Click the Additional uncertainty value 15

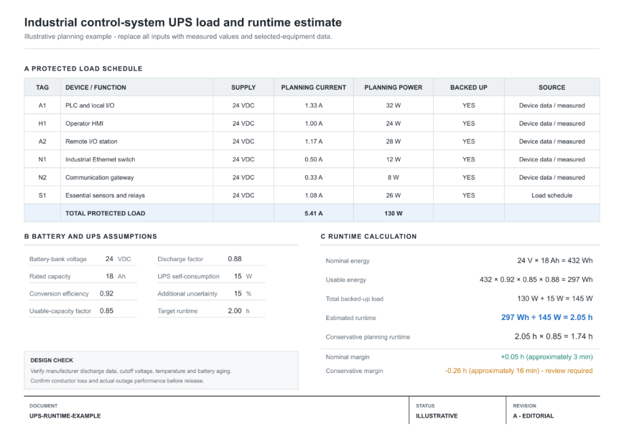238,293
